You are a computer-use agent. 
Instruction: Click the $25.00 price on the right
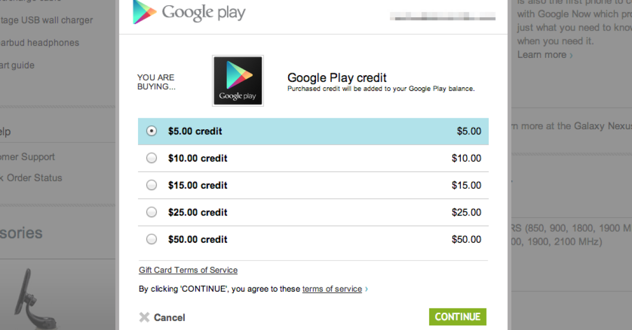(x=466, y=212)
